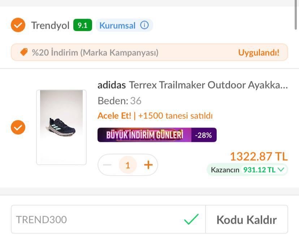Open the Kurumsal seller badge
299x235 pixels.
tap(117, 26)
